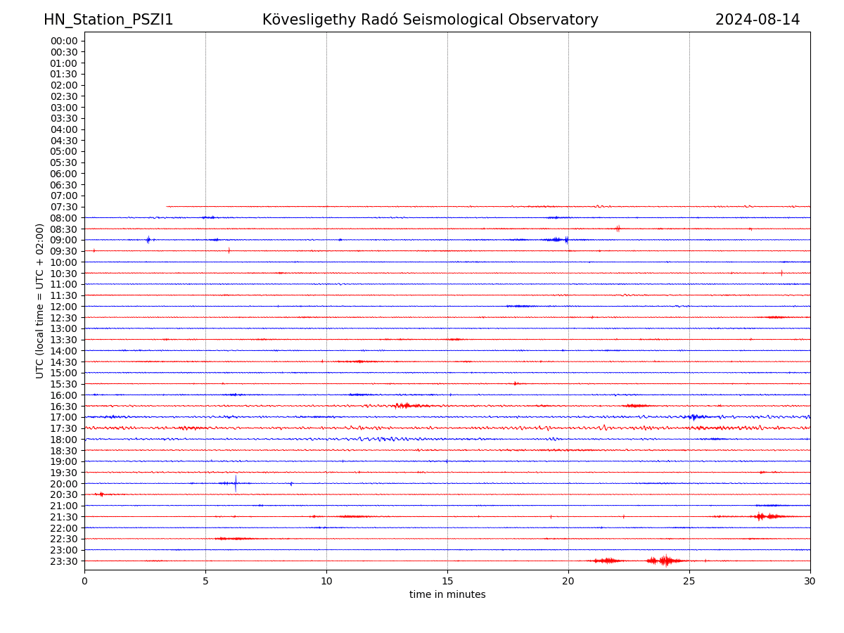Click the HN_Station_PSZI1 station label

pyautogui.click(x=108, y=20)
